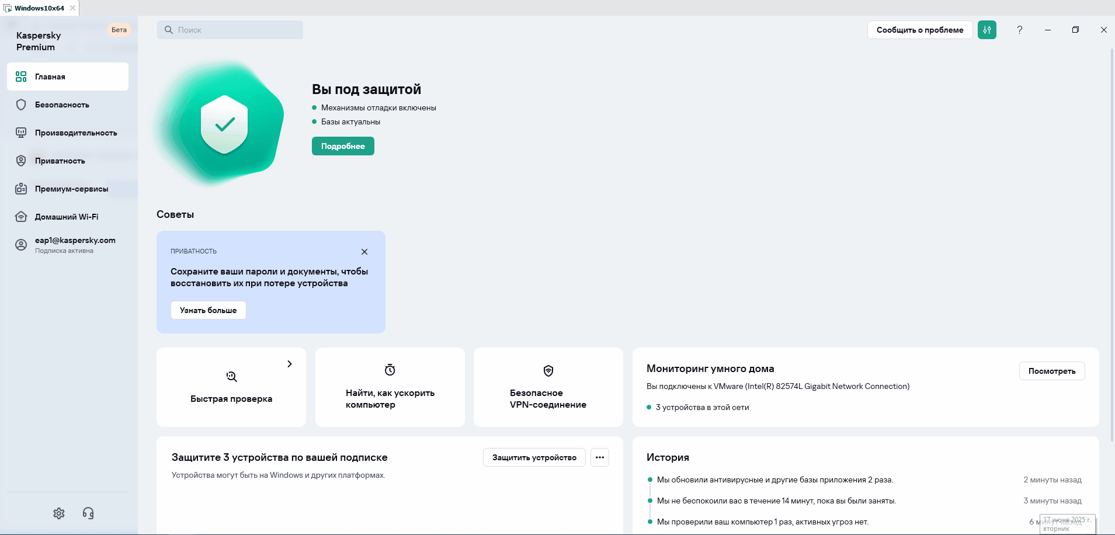Open the green sliders settings icon

point(987,30)
